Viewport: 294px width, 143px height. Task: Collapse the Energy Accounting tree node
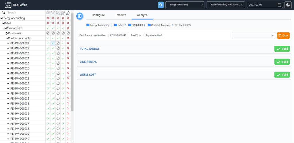coord(1,18)
